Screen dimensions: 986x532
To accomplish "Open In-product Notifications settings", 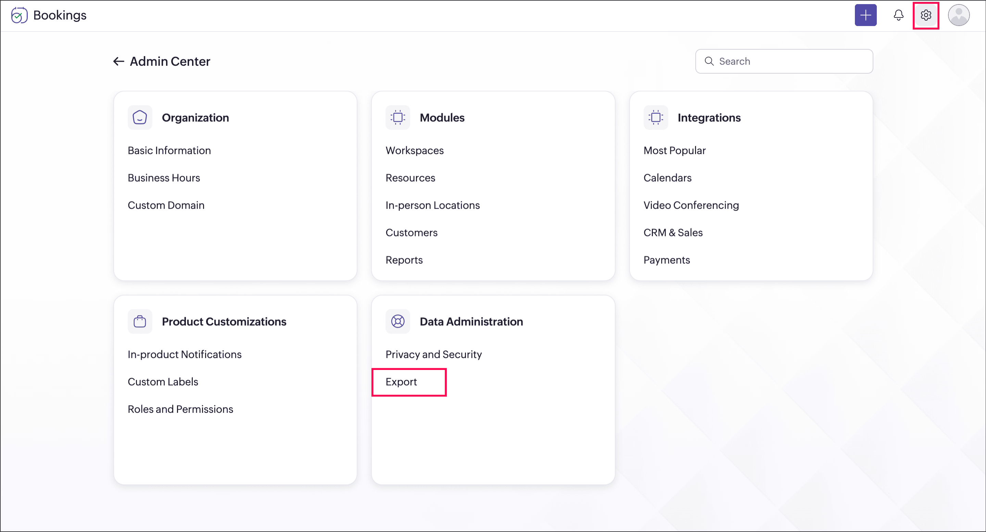I will pyautogui.click(x=185, y=354).
